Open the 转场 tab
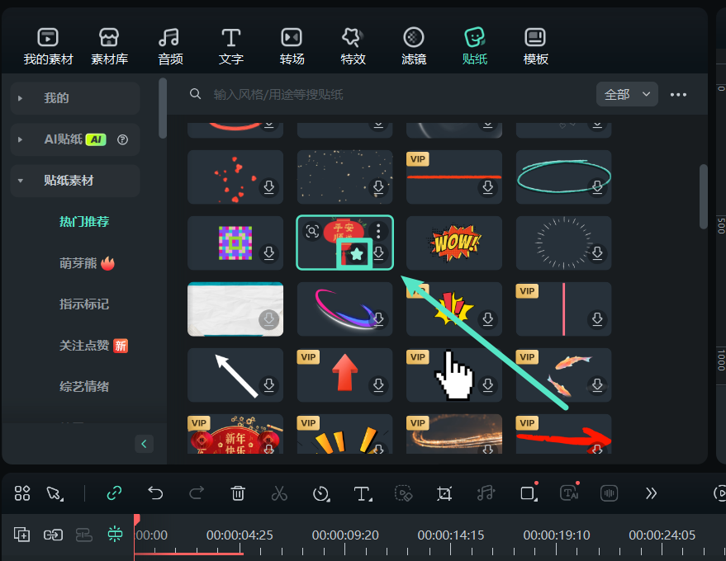The image size is (726, 561). pyautogui.click(x=292, y=46)
